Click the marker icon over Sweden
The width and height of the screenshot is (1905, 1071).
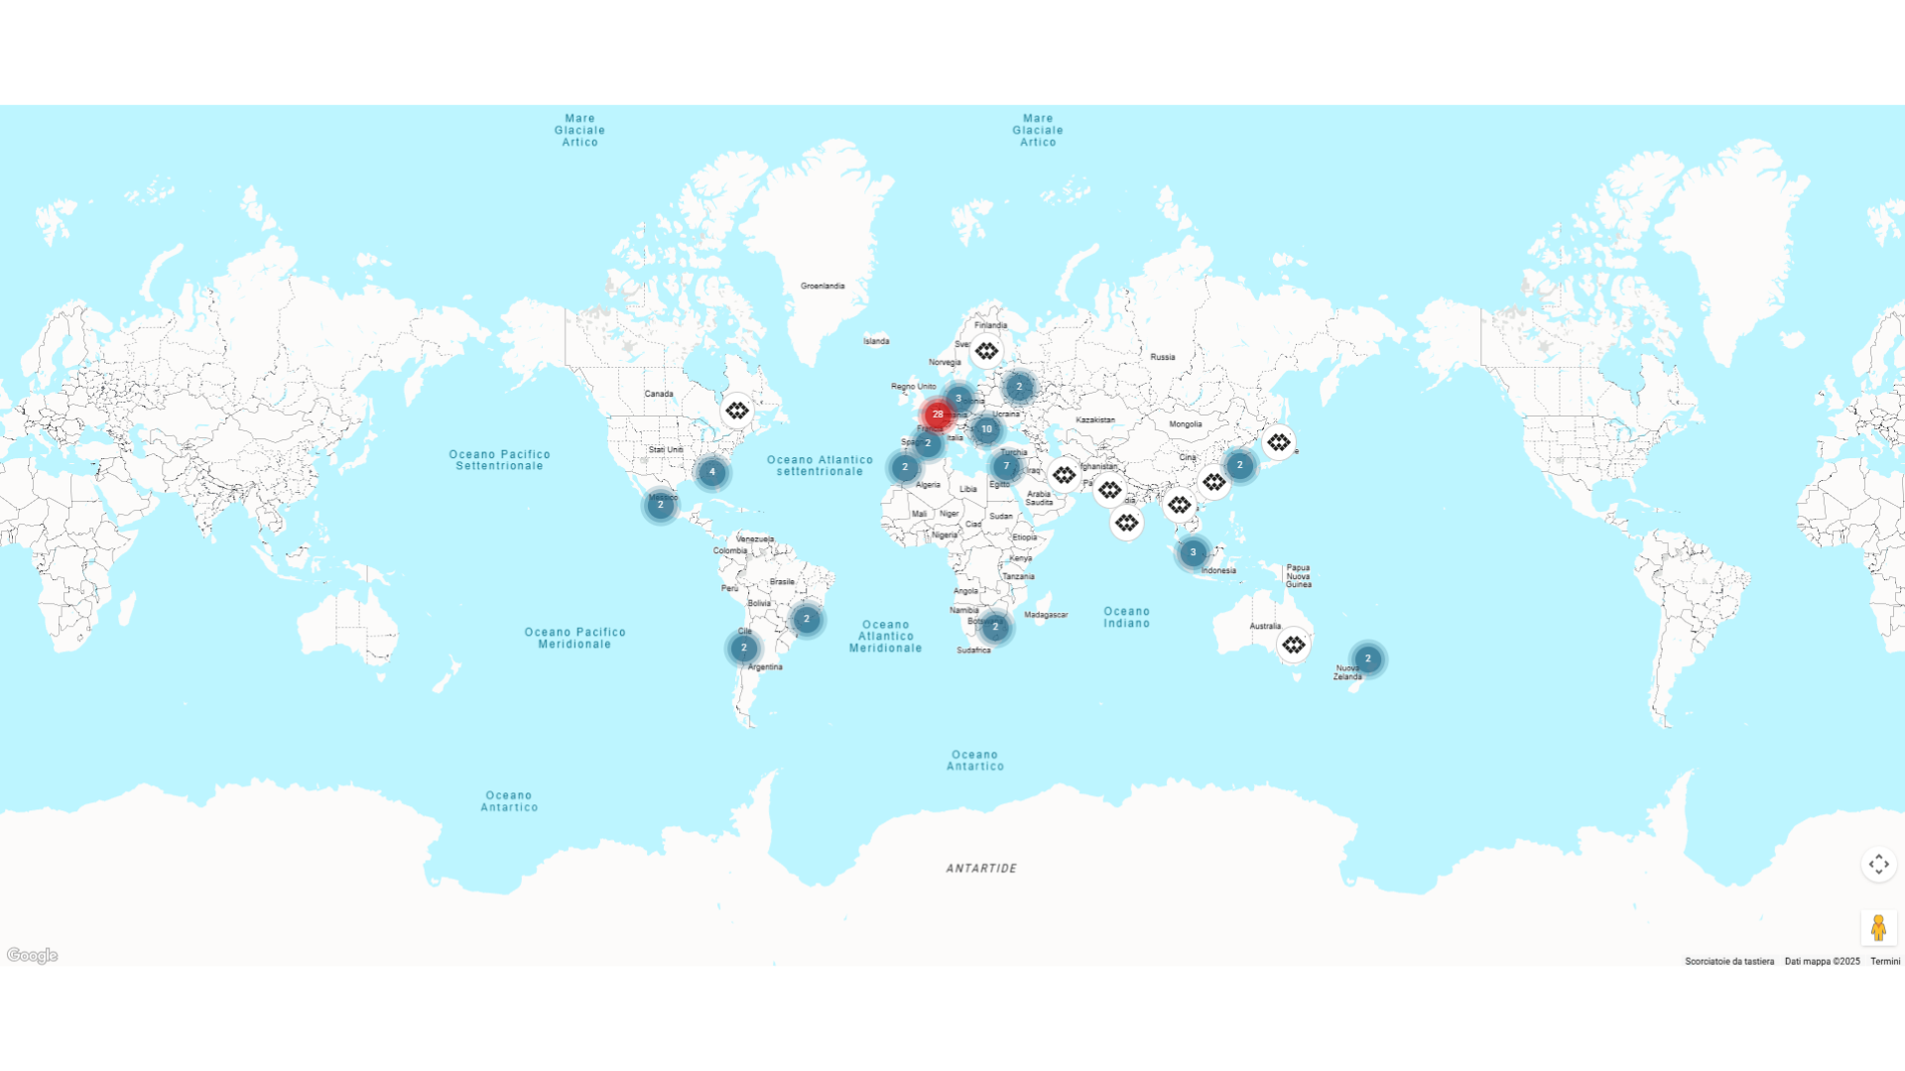click(987, 350)
